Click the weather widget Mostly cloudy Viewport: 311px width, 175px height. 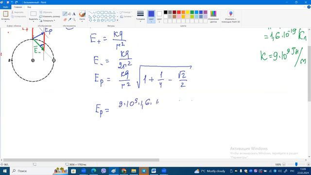pos(210,171)
